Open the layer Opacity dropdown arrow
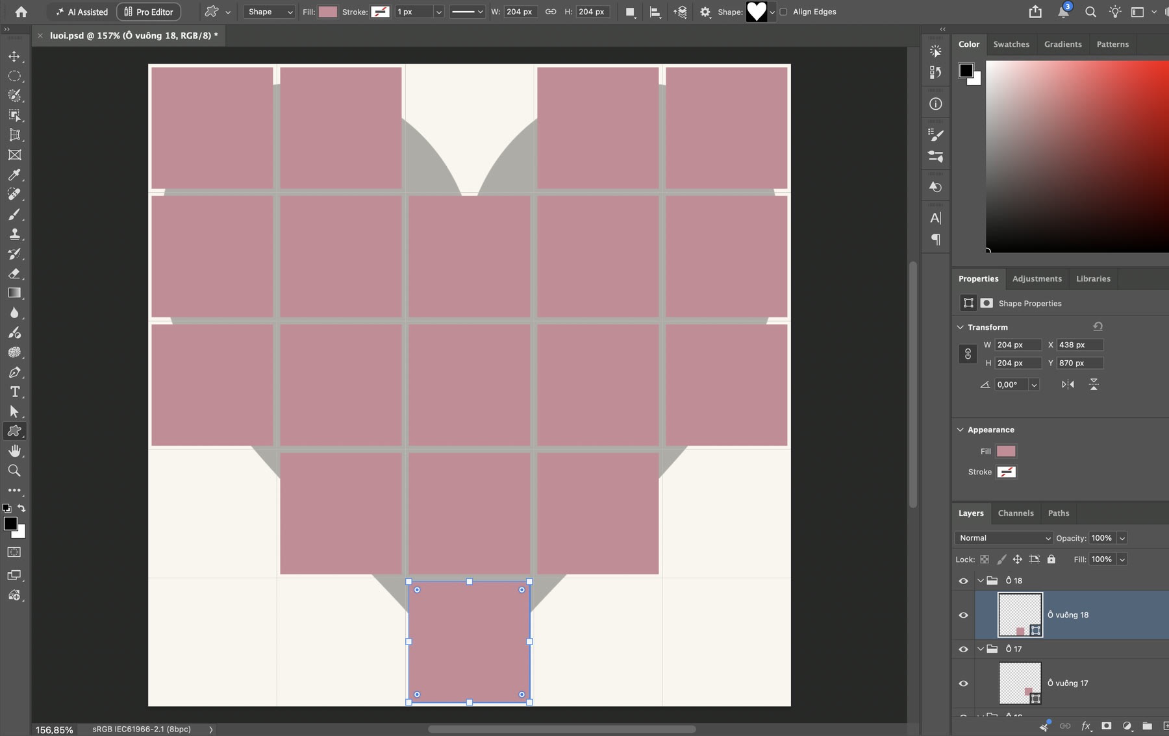Viewport: 1169px width, 736px height. pyautogui.click(x=1122, y=538)
